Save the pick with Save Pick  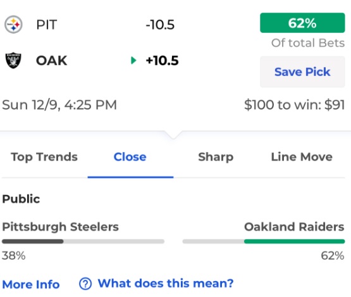click(x=302, y=72)
